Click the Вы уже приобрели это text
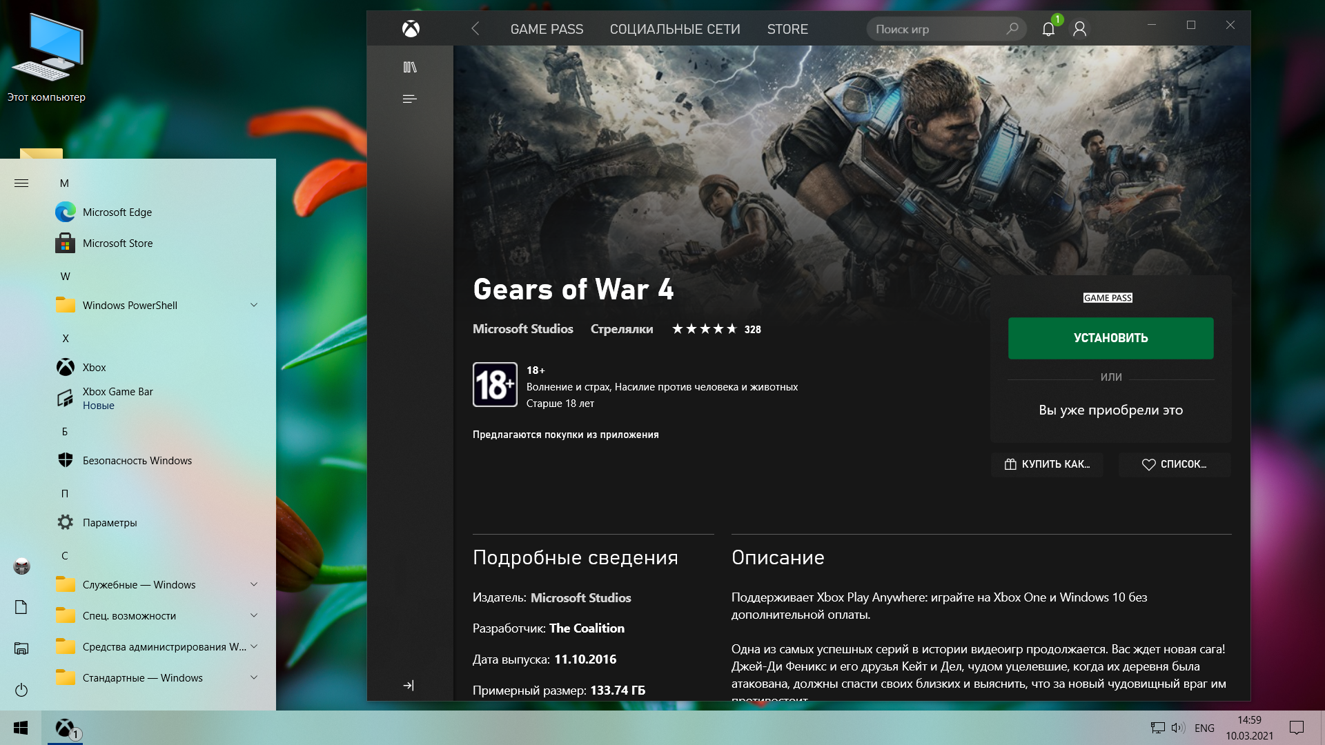The height and width of the screenshot is (745, 1325). 1110,410
